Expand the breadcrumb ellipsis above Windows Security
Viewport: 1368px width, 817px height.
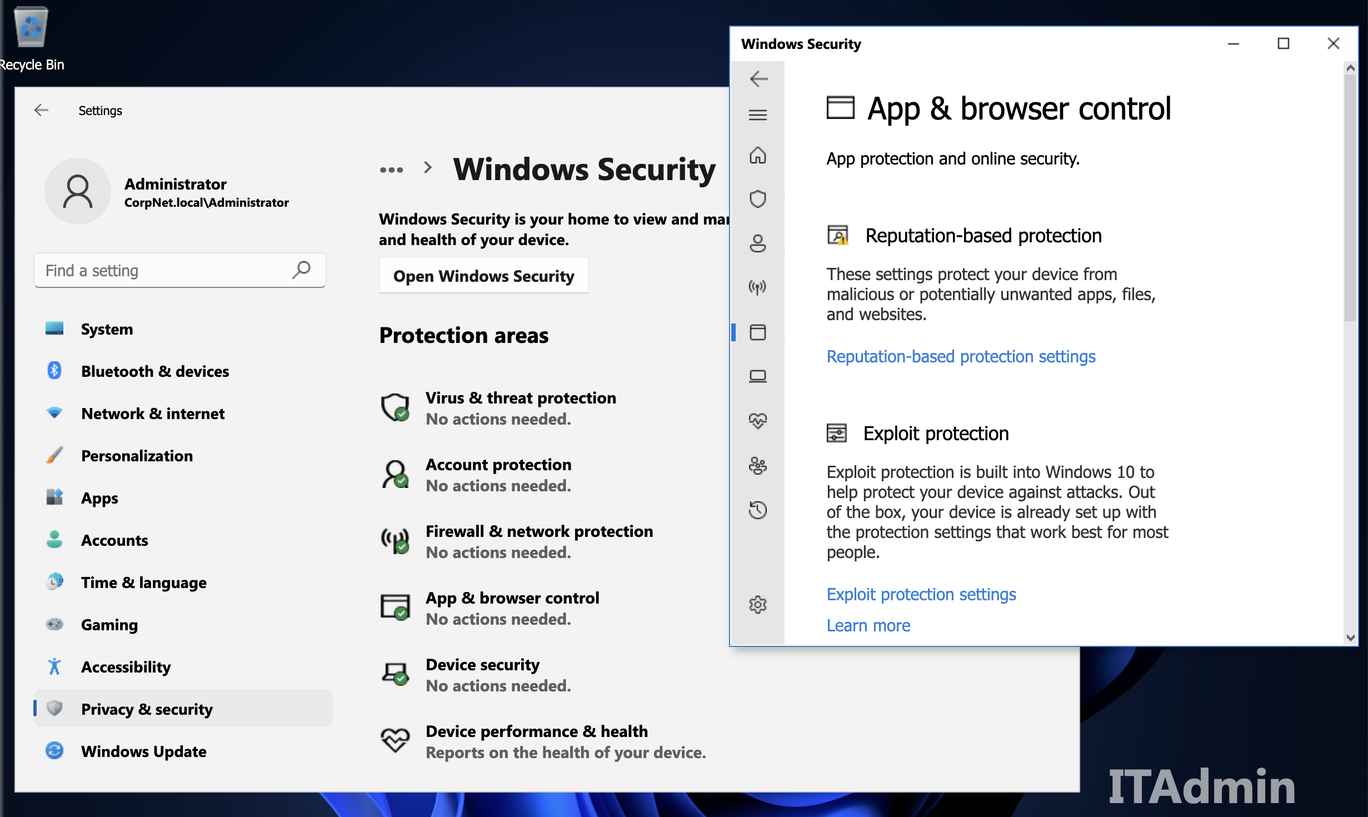[x=392, y=169]
